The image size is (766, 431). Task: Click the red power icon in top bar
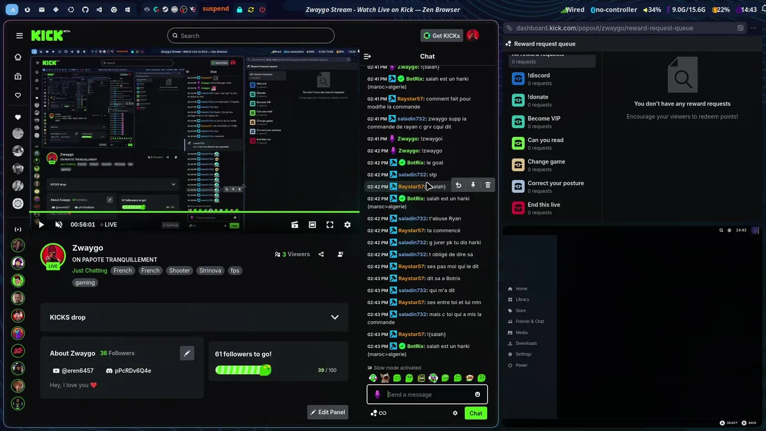(263, 10)
